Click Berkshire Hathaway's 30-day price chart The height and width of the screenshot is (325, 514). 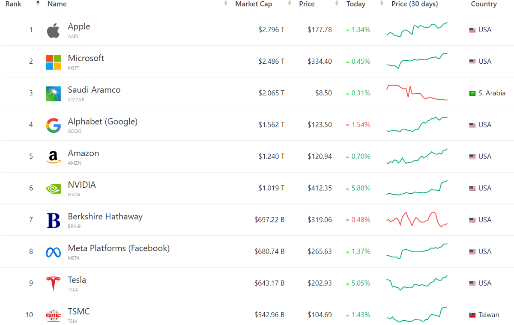[417, 219]
